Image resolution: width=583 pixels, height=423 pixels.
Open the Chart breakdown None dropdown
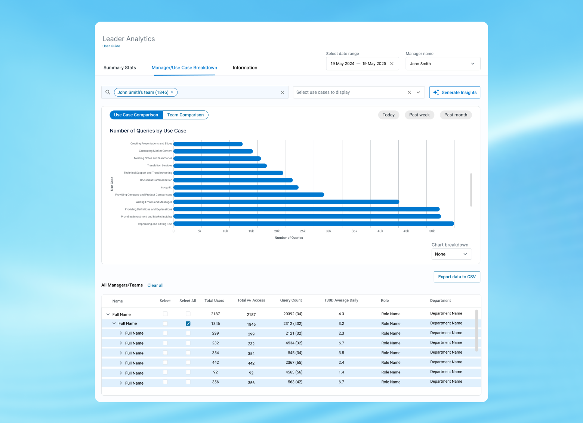tap(451, 254)
